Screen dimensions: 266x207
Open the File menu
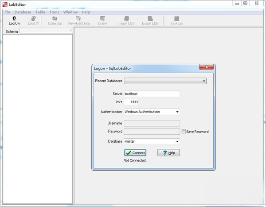pyautogui.click(x=8, y=12)
